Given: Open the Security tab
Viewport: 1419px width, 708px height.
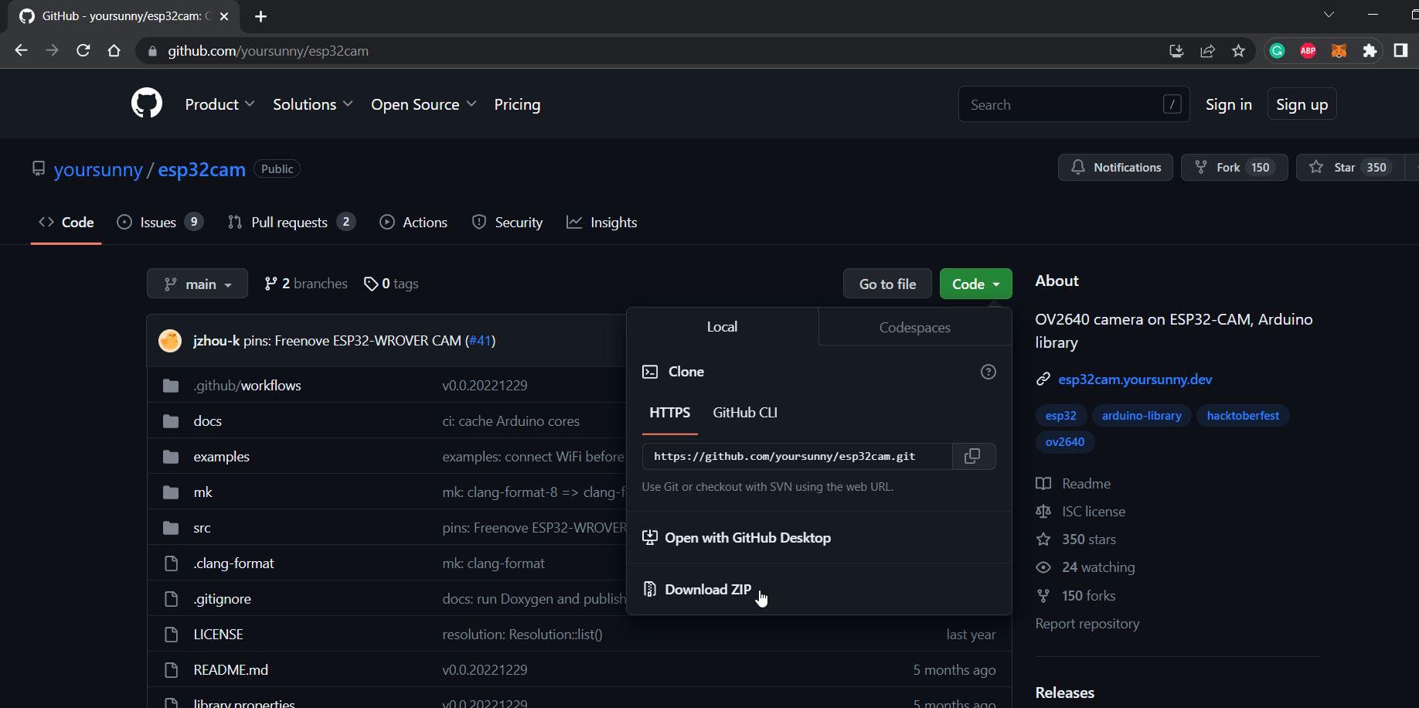Looking at the screenshot, I should tap(507, 222).
